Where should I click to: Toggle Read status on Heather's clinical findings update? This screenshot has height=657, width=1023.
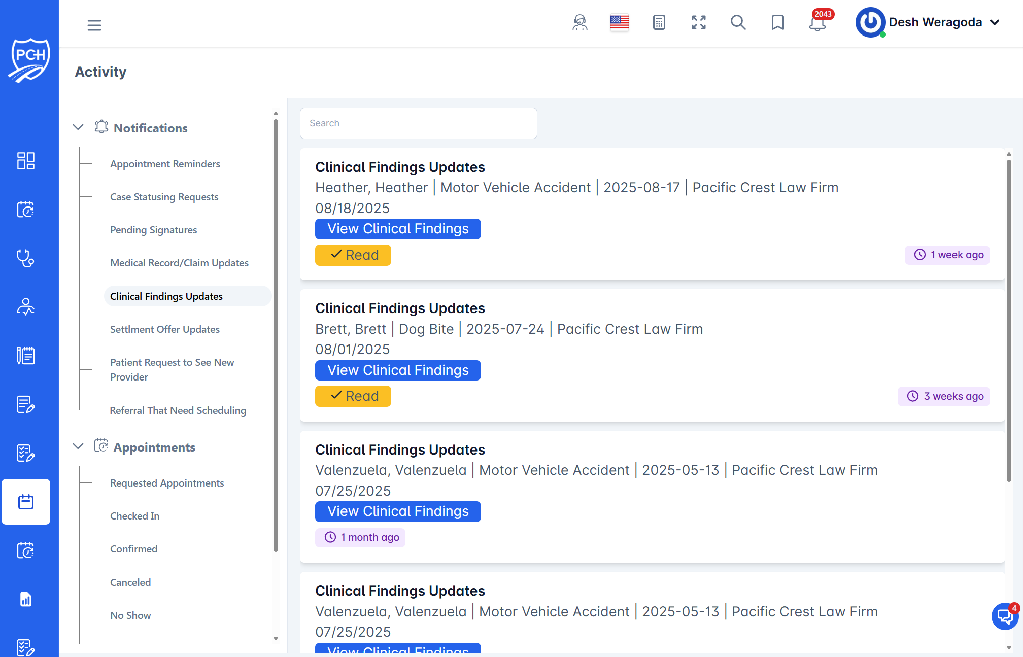click(353, 255)
